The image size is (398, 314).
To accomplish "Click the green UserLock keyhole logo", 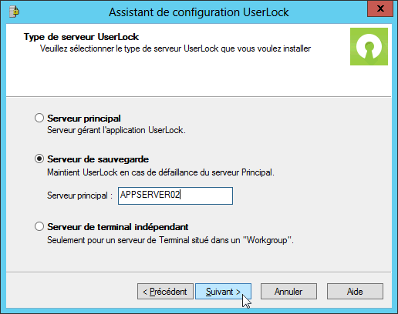I will click(369, 46).
